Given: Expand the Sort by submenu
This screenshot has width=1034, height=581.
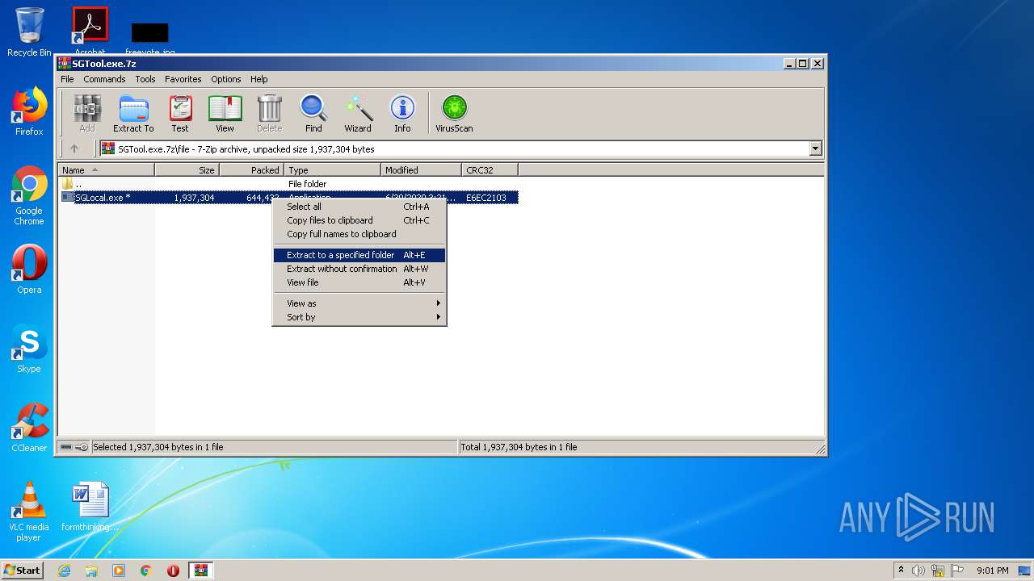Looking at the screenshot, I should (x=359, y=317).
